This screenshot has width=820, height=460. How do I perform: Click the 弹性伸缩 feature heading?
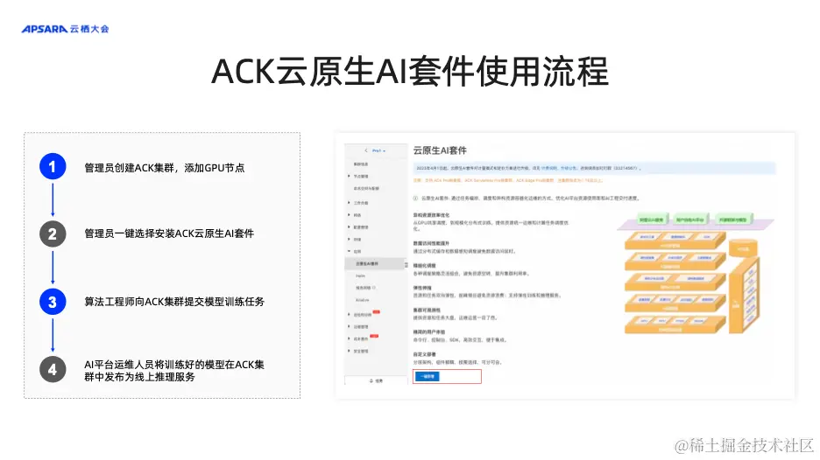[422, 288]
